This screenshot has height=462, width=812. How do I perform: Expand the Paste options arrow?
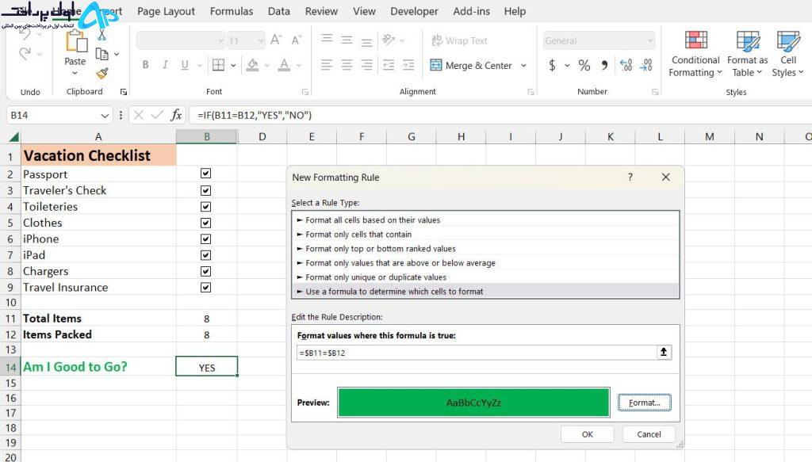coord(75,73)
